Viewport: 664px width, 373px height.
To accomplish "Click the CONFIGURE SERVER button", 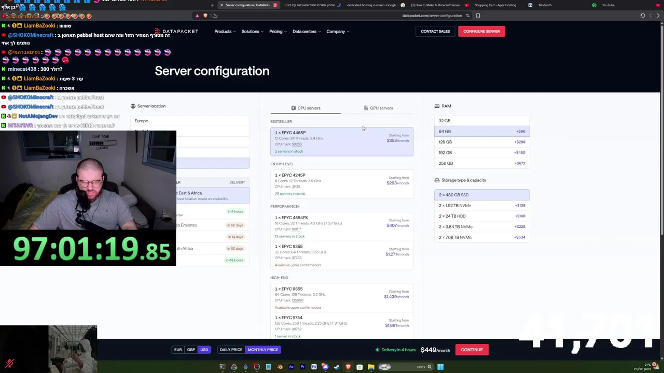I will point(481,32).
